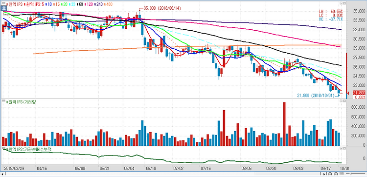The width and height of the screenshot is (367, 177).
Task: Close the 기관순매수누적 panel
Action: click(x=344, y=148)
